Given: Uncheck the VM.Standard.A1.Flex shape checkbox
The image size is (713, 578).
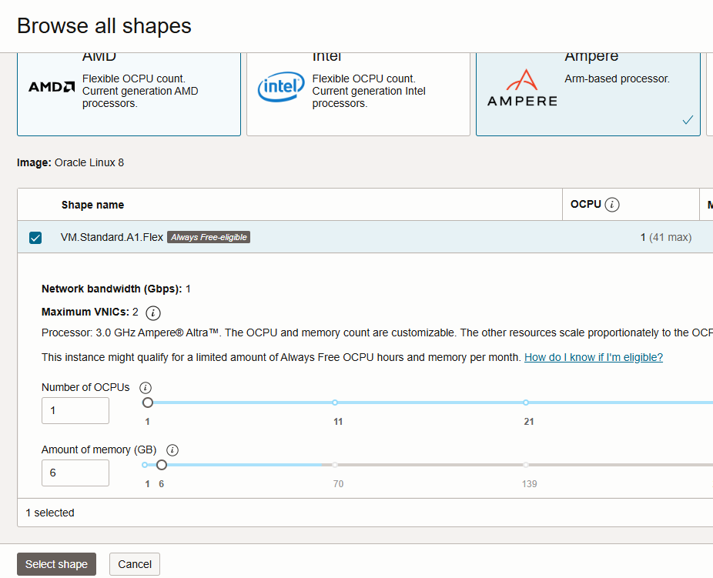Looking at the screenshot, I should pyautogui.click(x=35, y=238).
